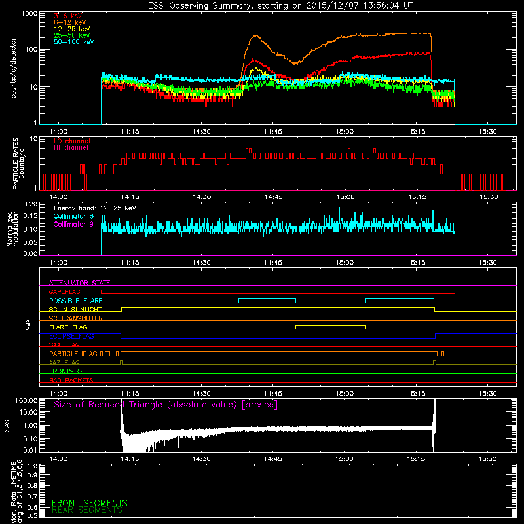Click the 'FLARE_FLAG' flag label
The height and width of the screenshot is (524, 524).
[x=68, y=327]
